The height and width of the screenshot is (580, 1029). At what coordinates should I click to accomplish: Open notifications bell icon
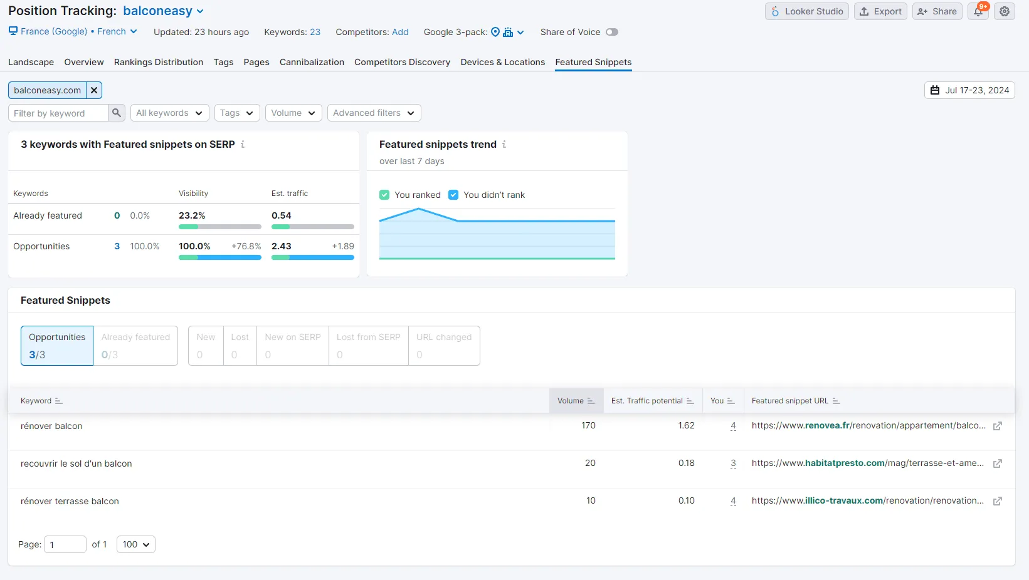pos(978,11)
